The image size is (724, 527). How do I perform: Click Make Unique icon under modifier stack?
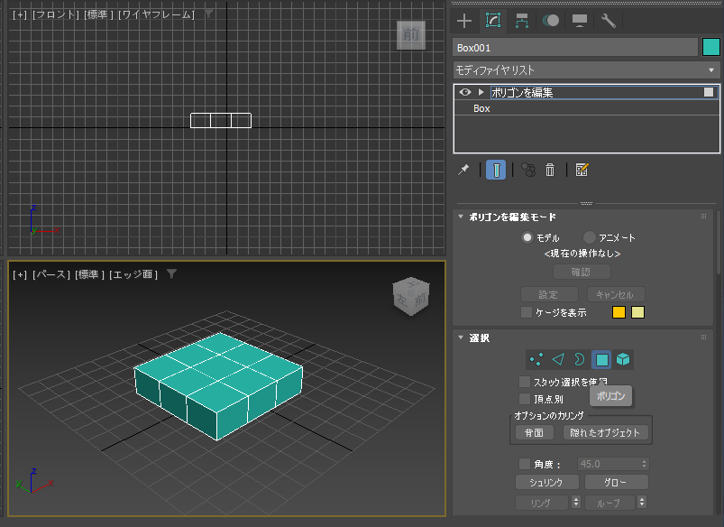[x=527, y=171]
